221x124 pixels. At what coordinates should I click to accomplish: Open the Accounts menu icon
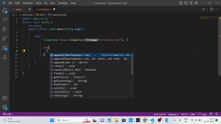4,98
